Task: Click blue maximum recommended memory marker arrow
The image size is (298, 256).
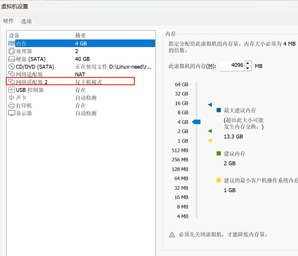Action: tap(210, 105)
